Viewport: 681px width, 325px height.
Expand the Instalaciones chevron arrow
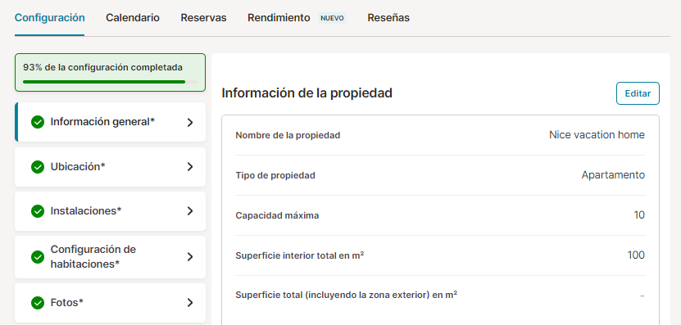pyautogui.click(x=190, y=211)
